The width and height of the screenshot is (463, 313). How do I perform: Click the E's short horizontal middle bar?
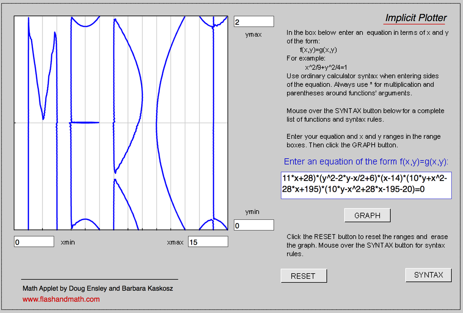pos(85,122)
